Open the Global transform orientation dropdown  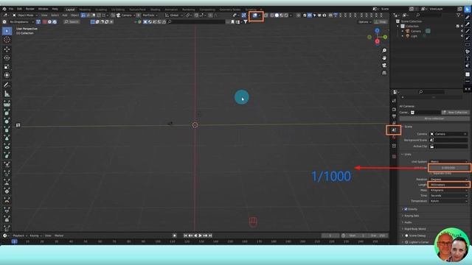(x=174, y=15)
